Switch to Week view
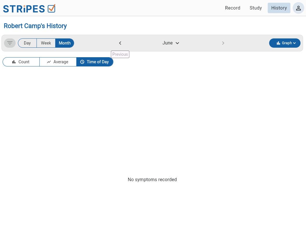Screen dimensions: 306x232 [46, 43]
